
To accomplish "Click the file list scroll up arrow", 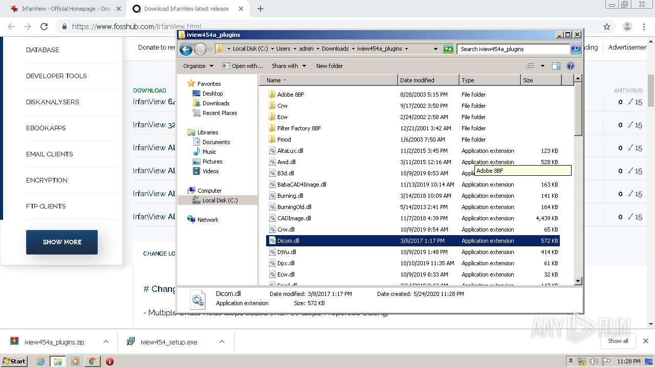I will [x=578, y=79].
